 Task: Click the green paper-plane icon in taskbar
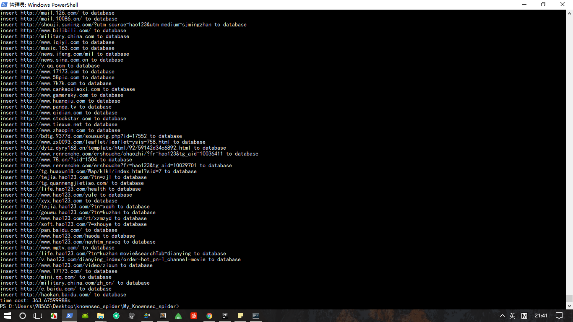pos(116,316)
